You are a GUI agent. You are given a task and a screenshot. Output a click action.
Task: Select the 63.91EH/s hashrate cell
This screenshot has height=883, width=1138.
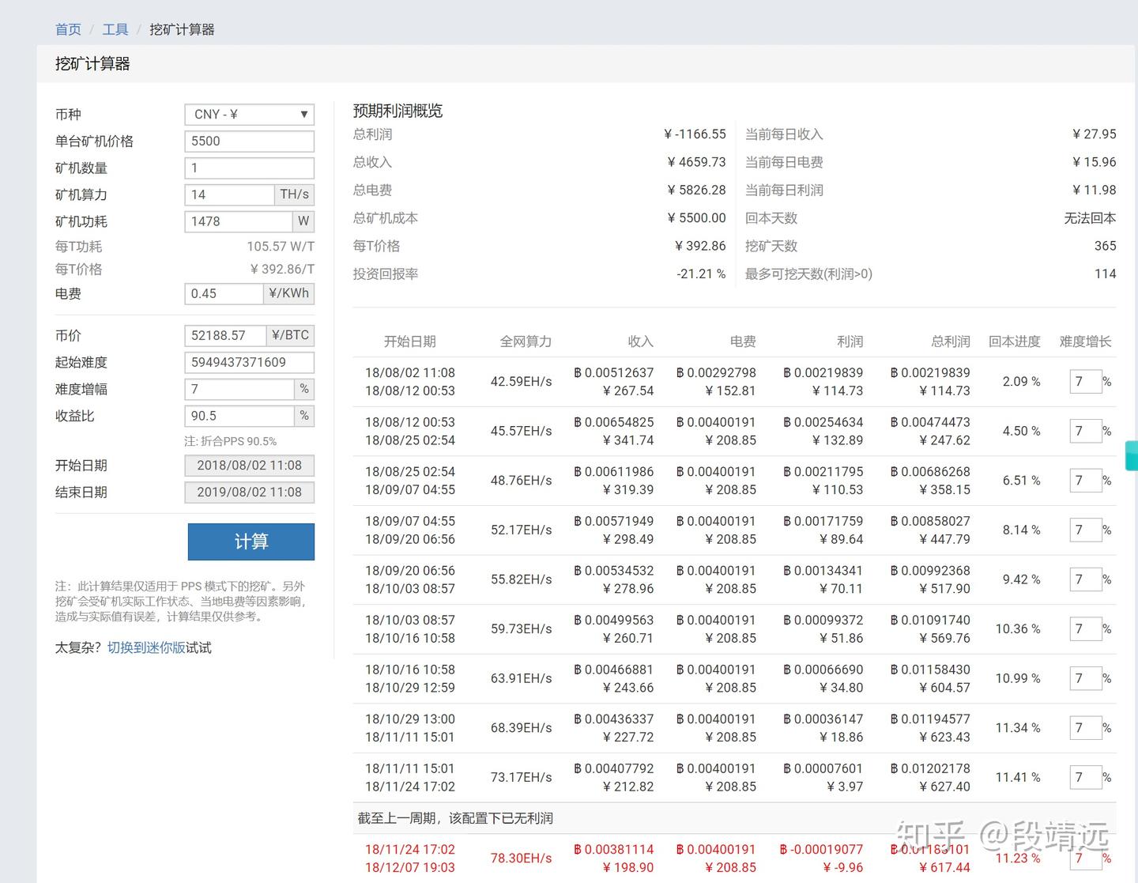pos(522,678)
